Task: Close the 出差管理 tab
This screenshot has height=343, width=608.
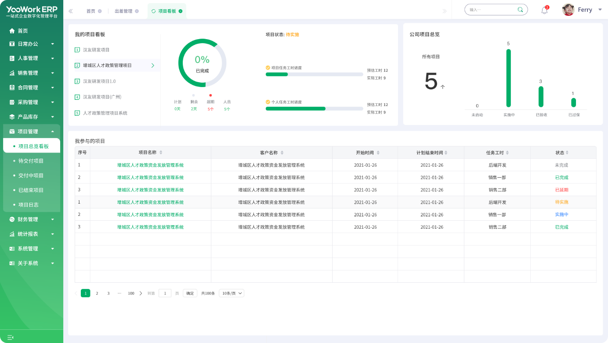Action: tap(137, 11)
